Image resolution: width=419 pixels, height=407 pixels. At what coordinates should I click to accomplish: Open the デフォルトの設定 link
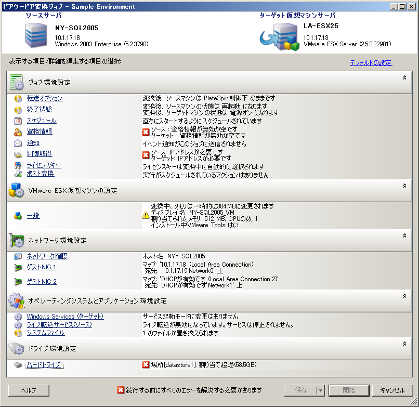[371, 63]
